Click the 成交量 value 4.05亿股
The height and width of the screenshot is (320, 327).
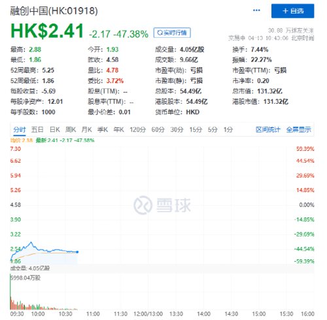192,50
